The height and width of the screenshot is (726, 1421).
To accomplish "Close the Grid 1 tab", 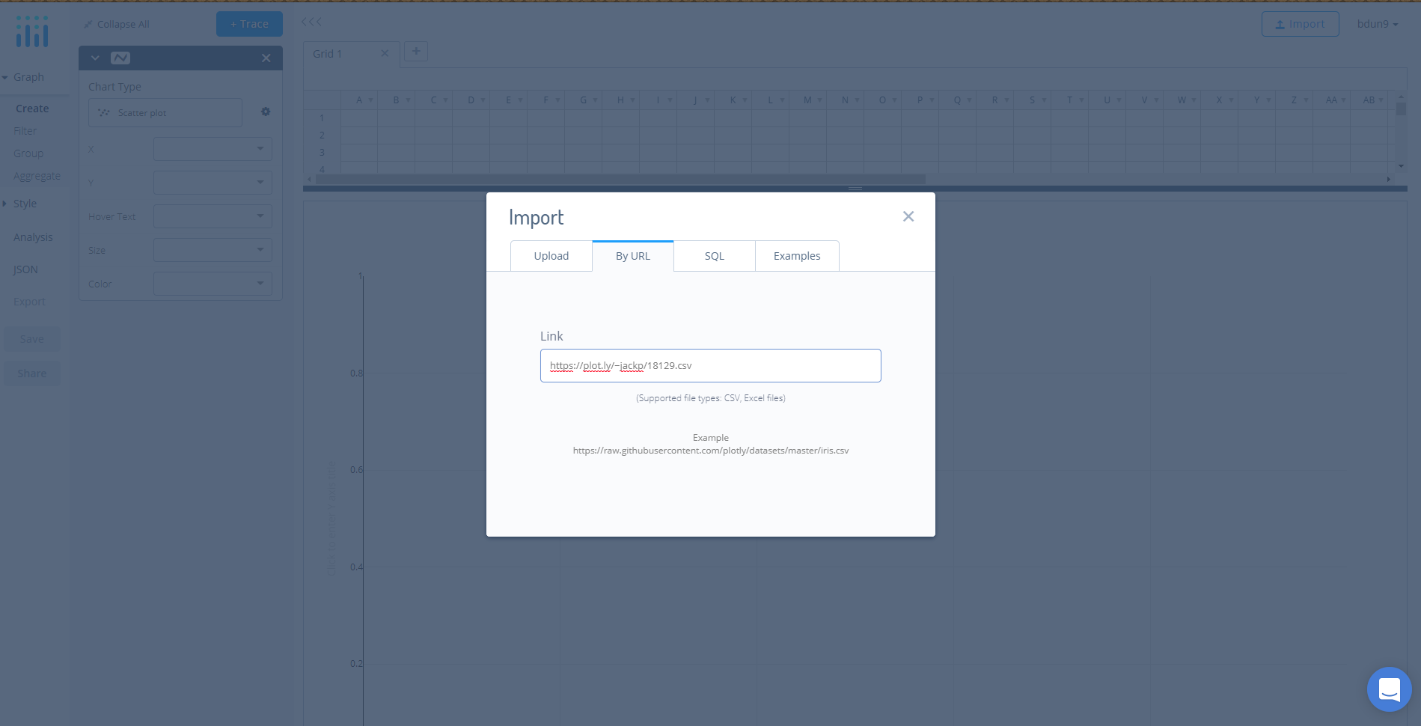I will (x=385, y=53).
